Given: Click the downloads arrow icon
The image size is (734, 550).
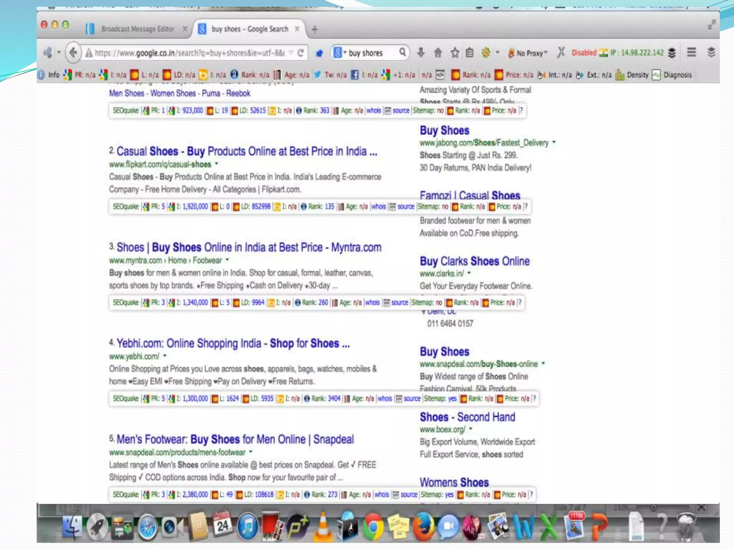Looking at the screenshot, I should [421, 53].
